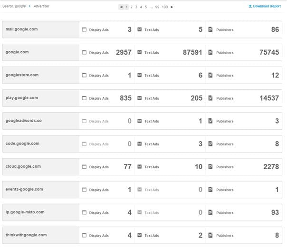287x249 pixels.
Task: Click the Display Ads icon for cloud.google.com
Action: (85, 167)
